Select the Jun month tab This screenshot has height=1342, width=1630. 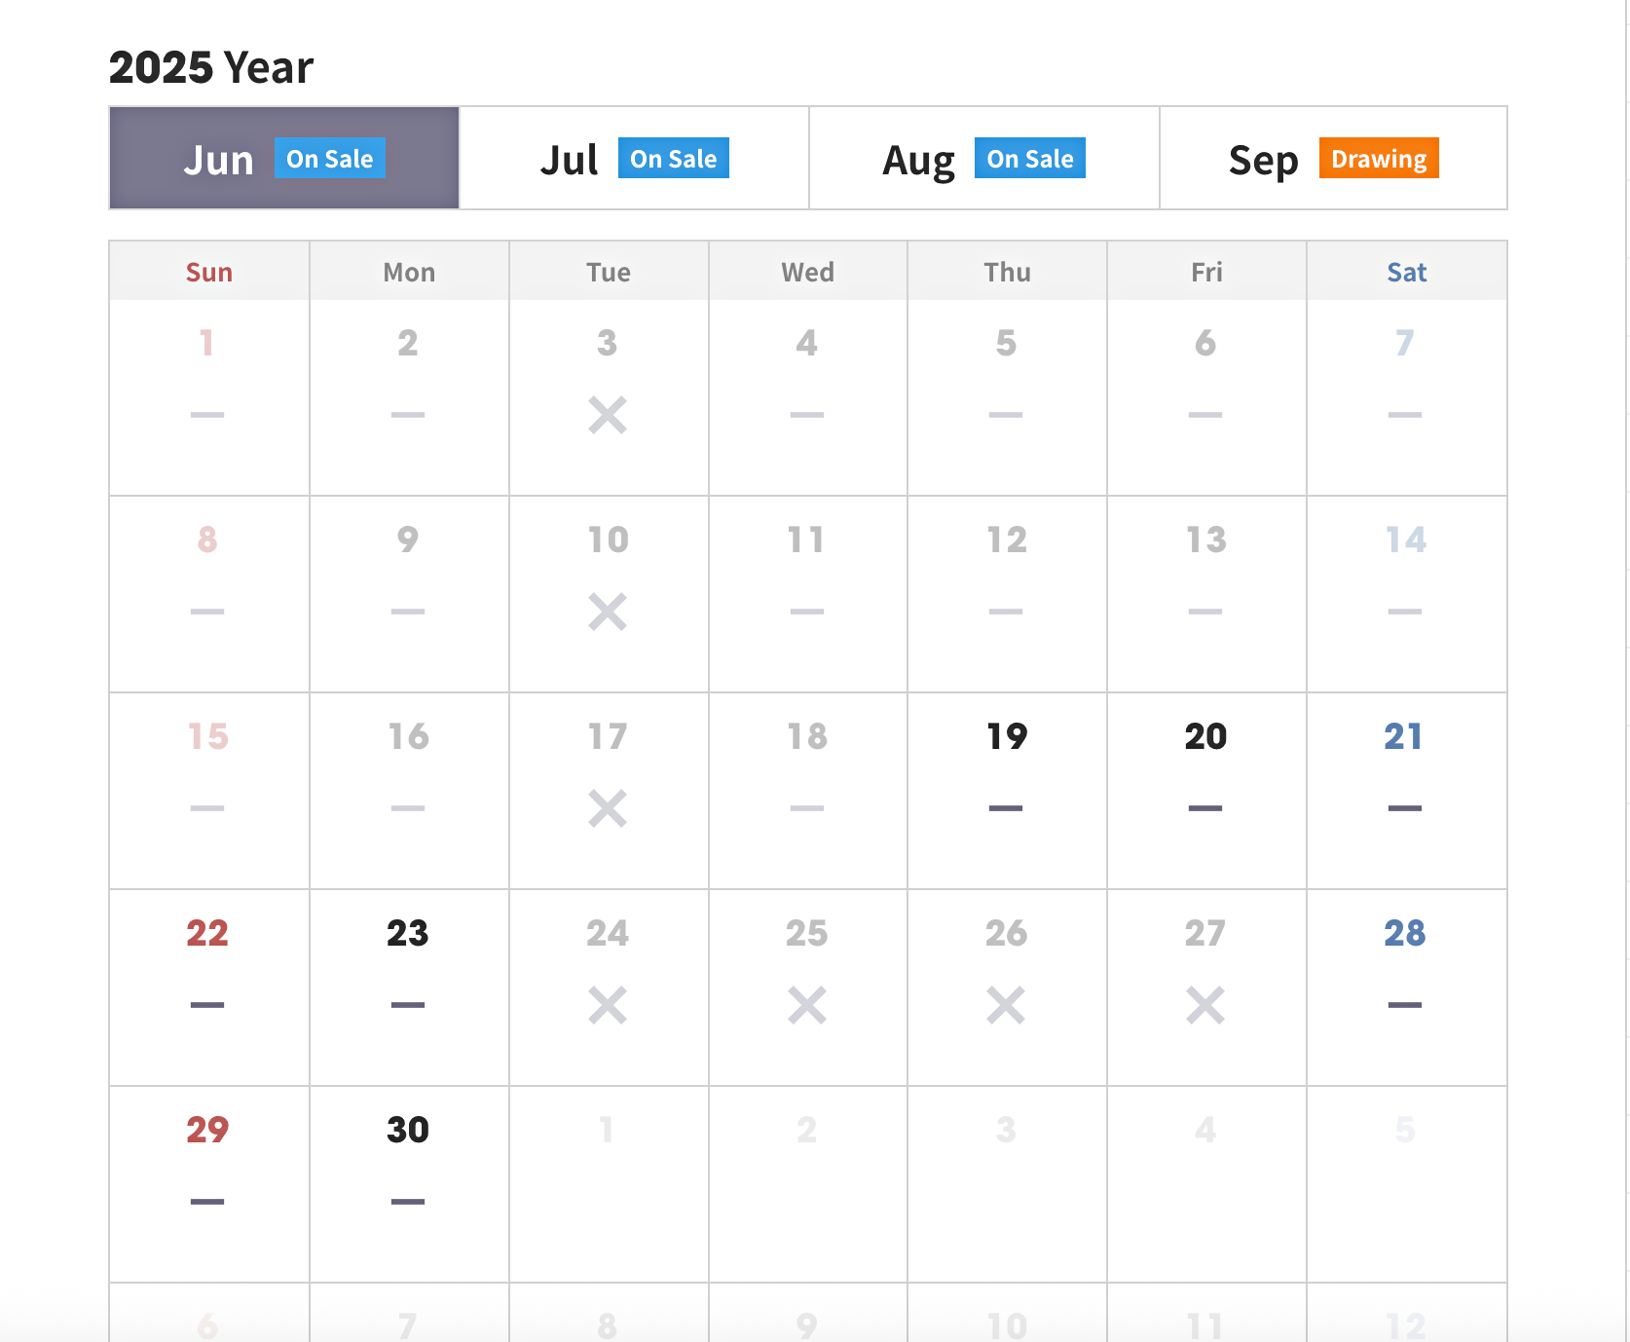point(283,158)
